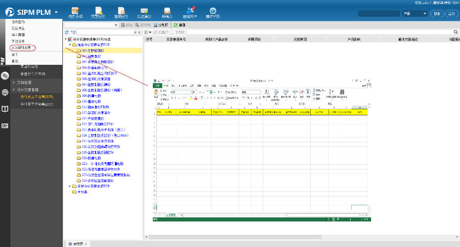This screenshot has height=247, width=460.
Task: Open the 待办事项 toolbar icon
Action: pos(75,11)
